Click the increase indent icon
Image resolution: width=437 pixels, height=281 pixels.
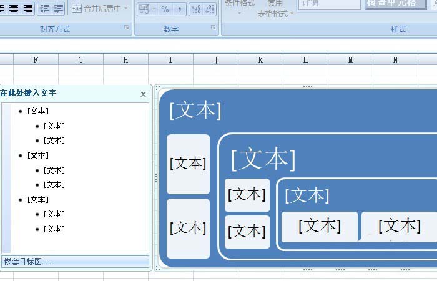point(58,9)
